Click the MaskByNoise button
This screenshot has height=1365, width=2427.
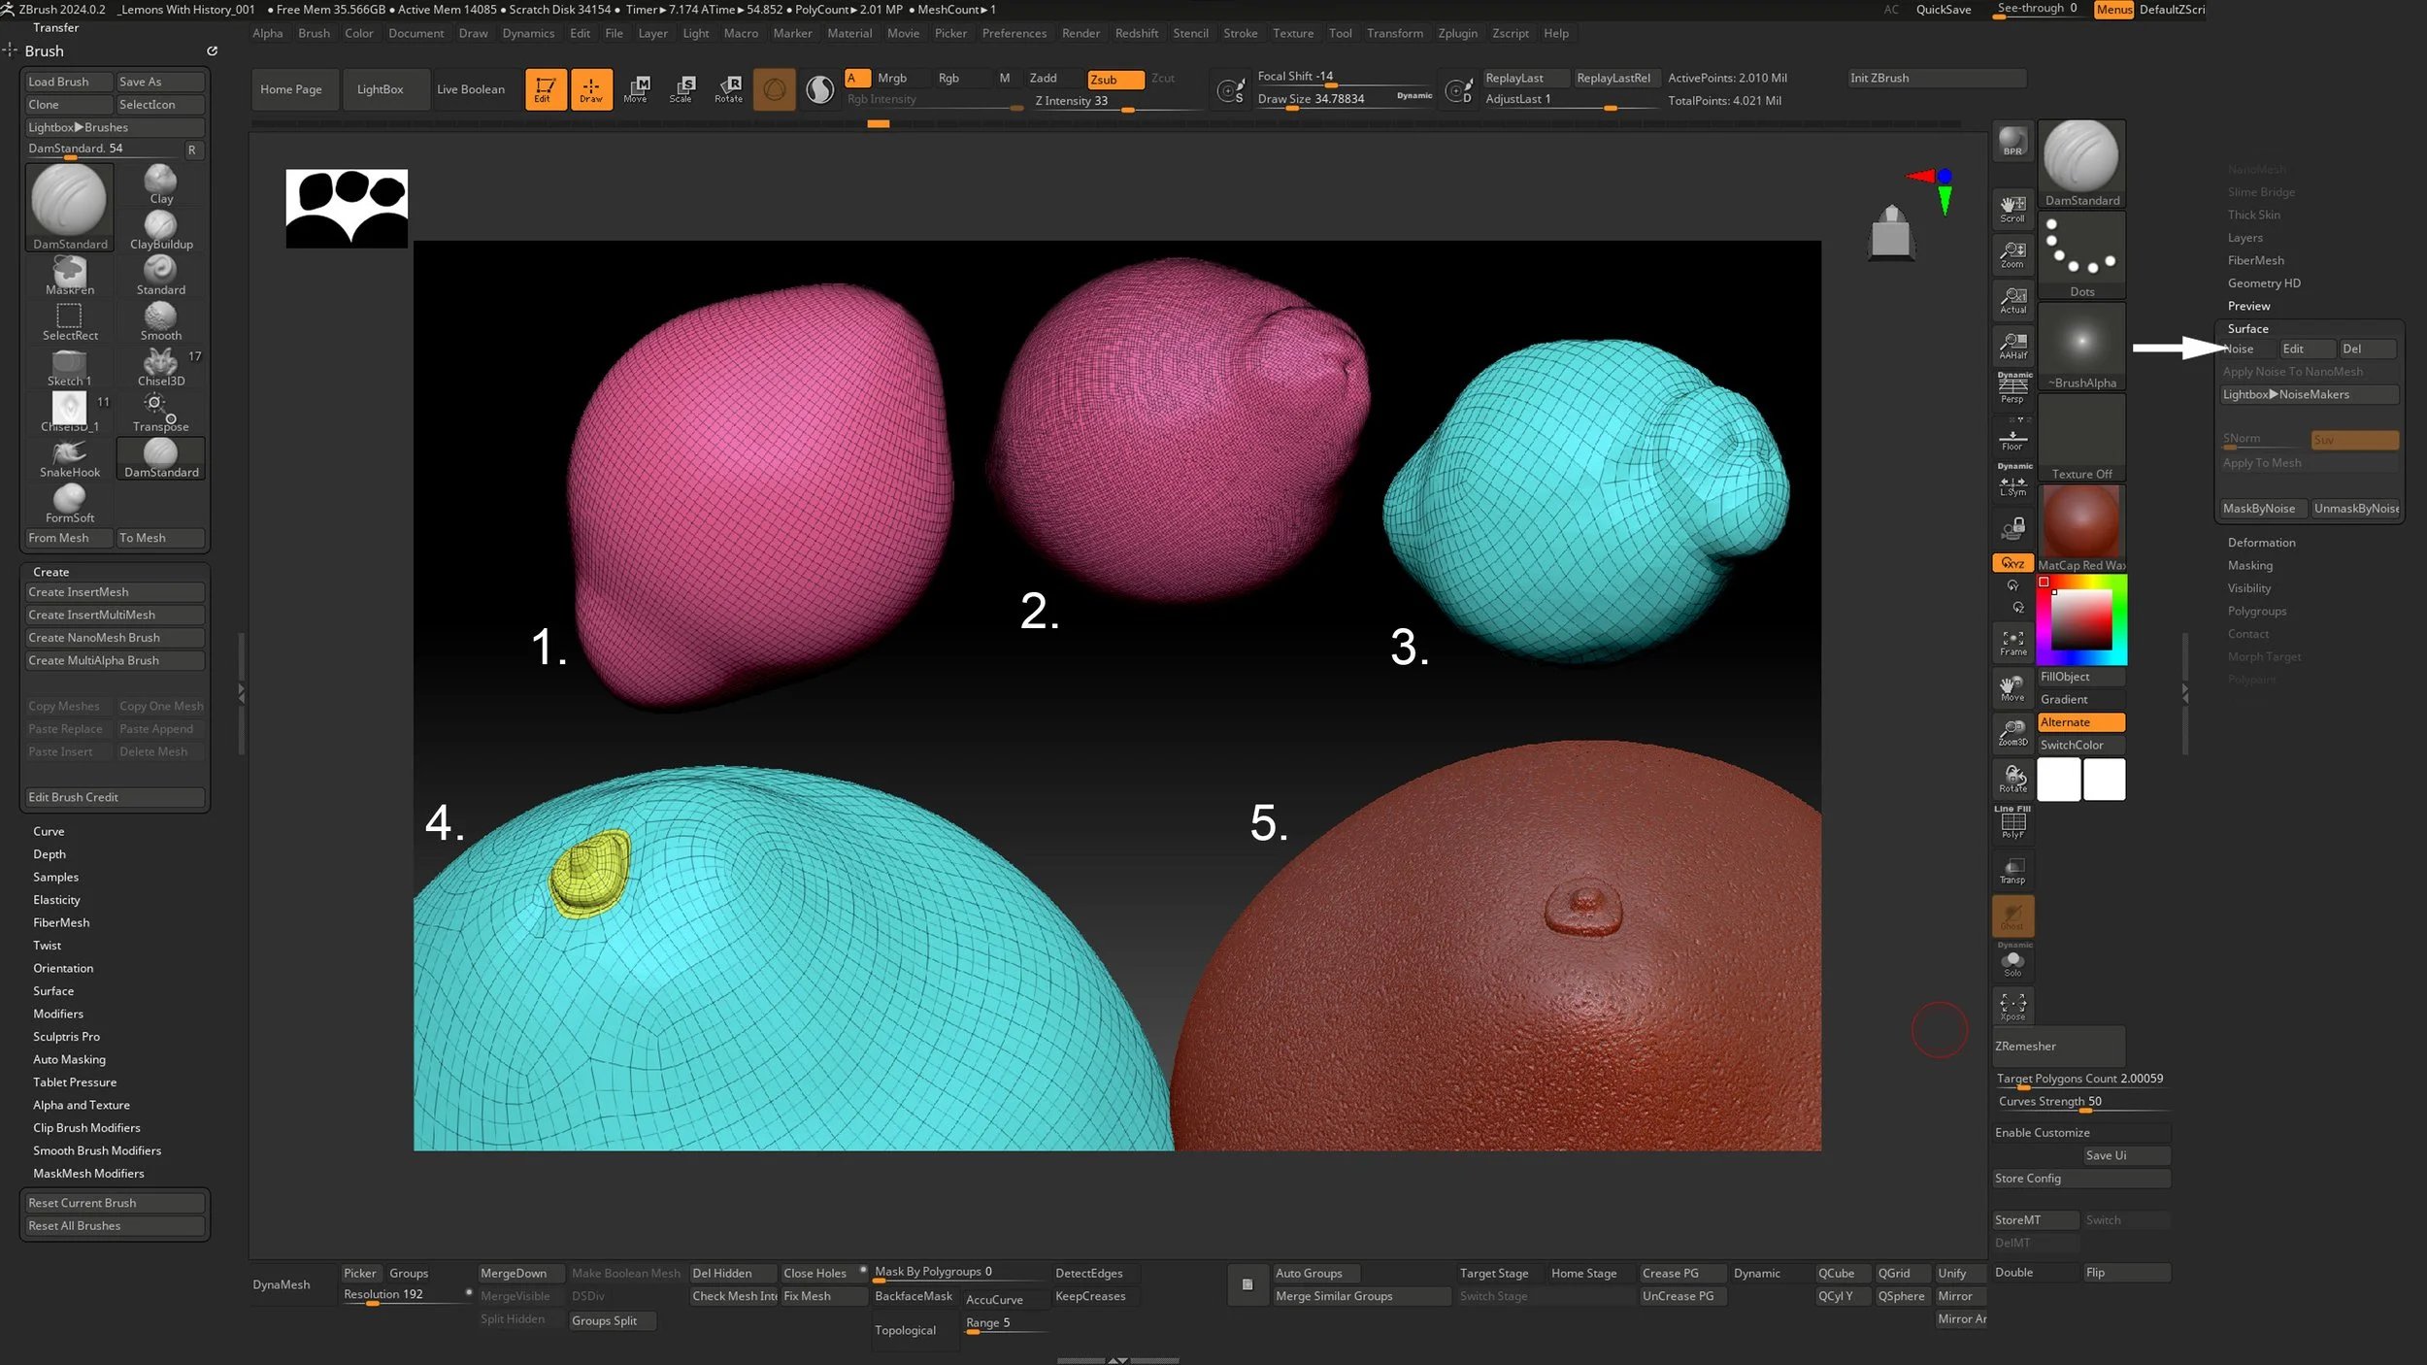pyautogui.click(x=2259, y=509)
